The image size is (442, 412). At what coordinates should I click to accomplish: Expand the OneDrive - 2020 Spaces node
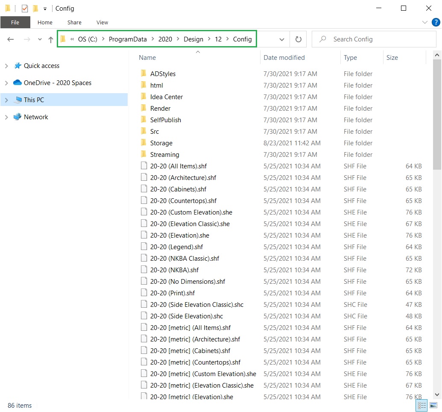(6, 83)
